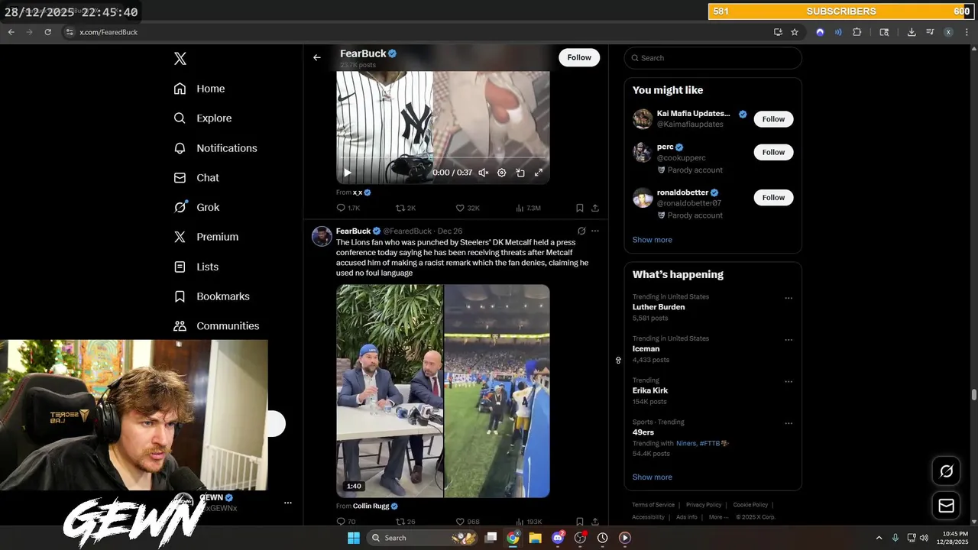
Task: Open more options for Iceman trend
Action: (789, 340)
